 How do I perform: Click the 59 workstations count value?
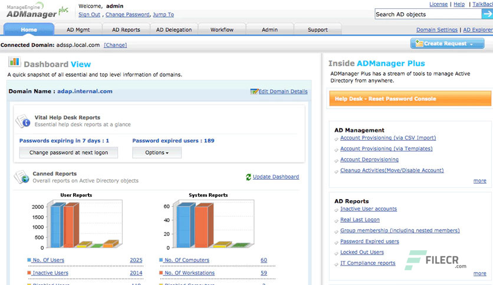click(264, 273)
